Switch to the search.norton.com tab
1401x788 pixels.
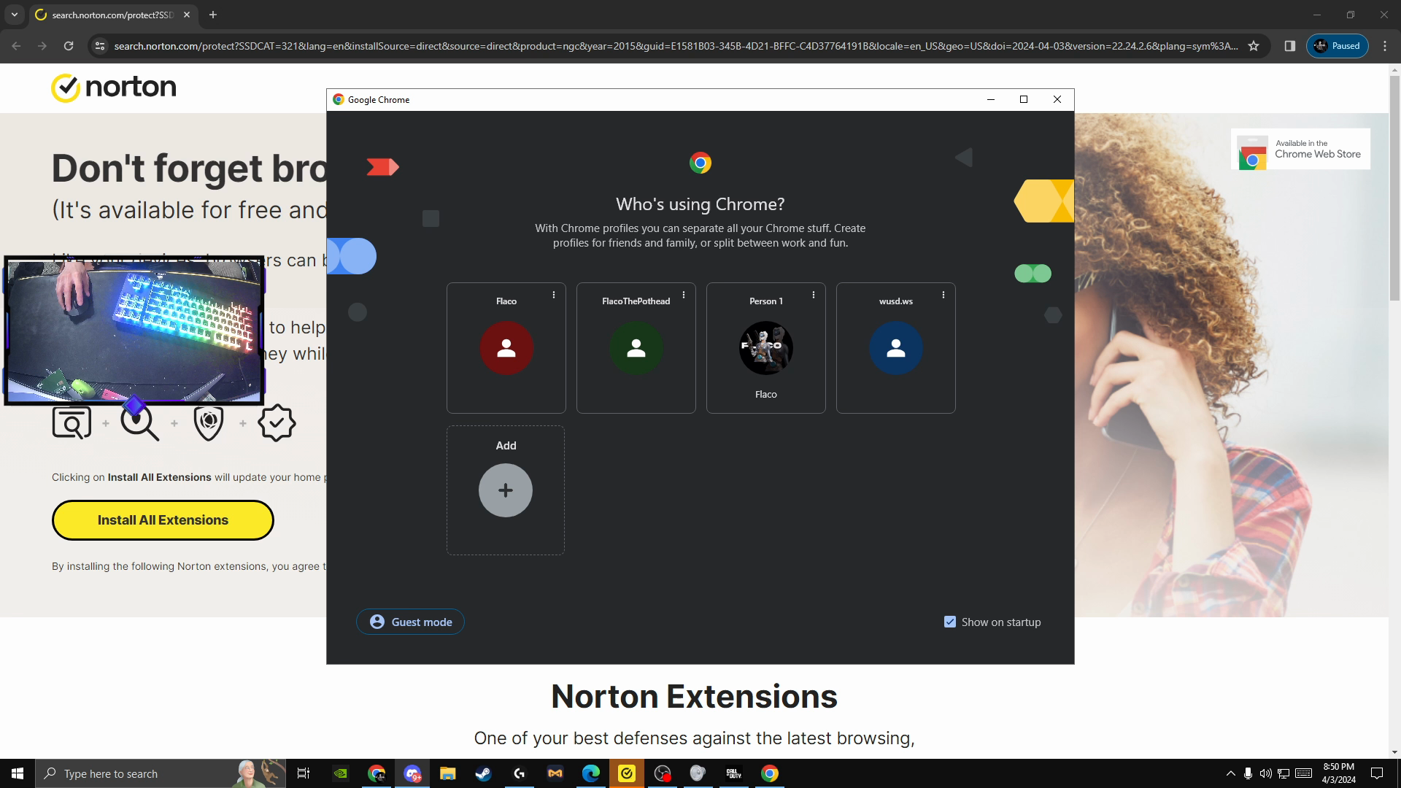(113, 15)
